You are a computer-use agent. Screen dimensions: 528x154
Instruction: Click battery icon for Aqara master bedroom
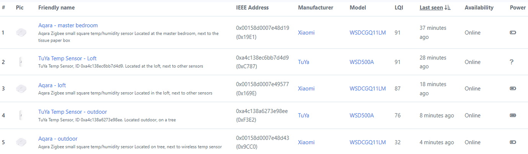point(513,33)
